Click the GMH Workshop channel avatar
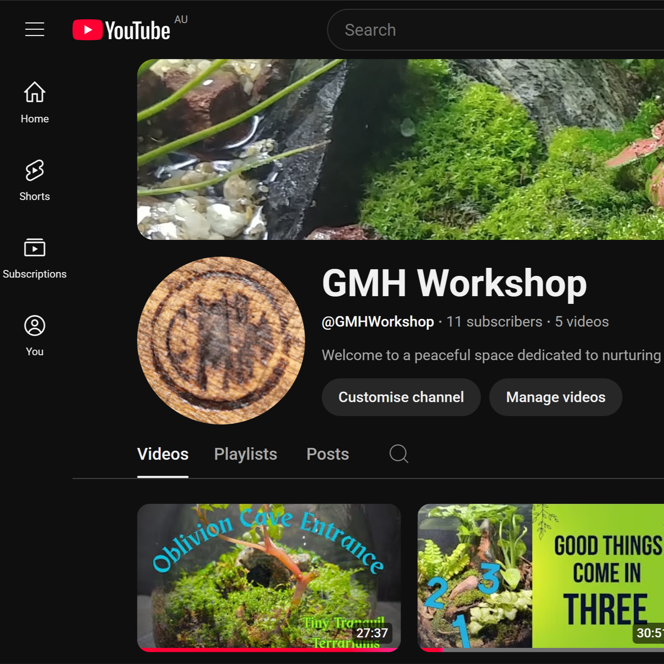This screenshot has width=664, height=664. pyautogui.click(x=221, y=340)
